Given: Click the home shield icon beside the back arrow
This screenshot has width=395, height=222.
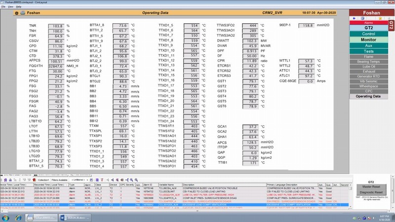Looking at the screenshot, I should point(362,18).
